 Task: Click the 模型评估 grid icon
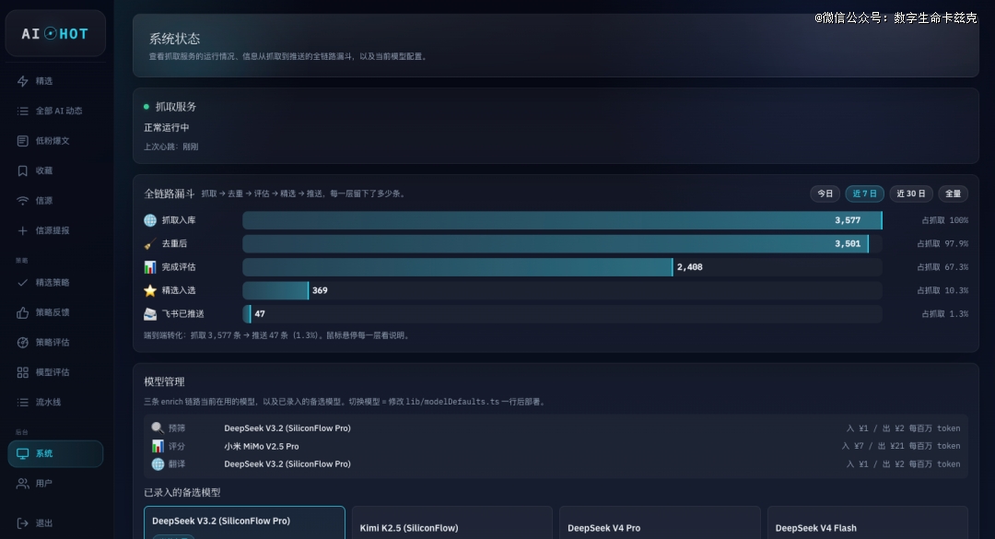pos(23,372)
